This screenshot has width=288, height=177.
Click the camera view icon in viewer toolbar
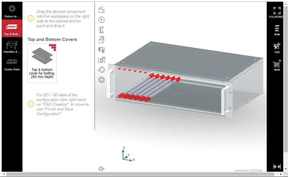pos(101,10)
